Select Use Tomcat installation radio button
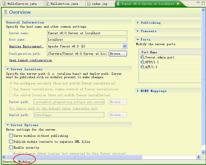This screenshot has height=165, width=206. [x=11, y=89]
